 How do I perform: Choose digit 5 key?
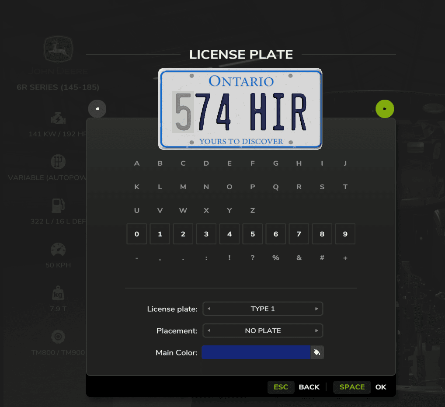(x=253, y=234)
